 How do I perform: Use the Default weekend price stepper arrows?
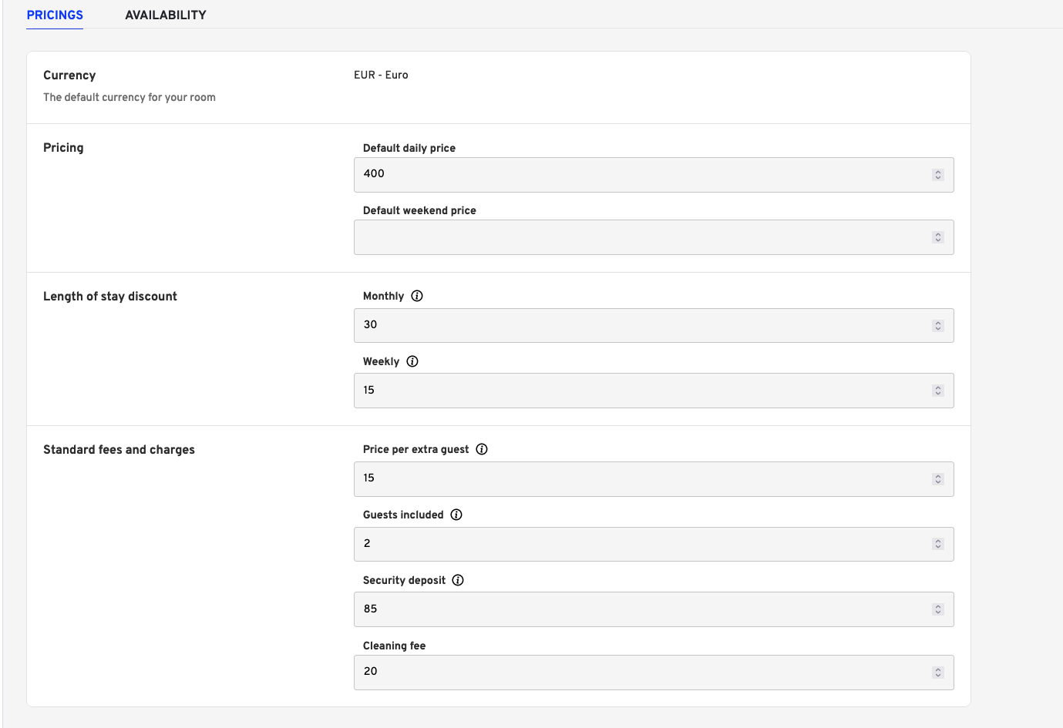938,237
